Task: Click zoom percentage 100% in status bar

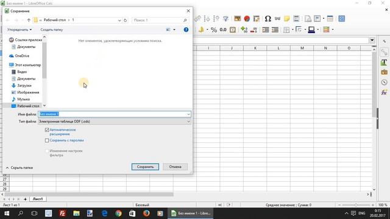Action: (383, 205)
